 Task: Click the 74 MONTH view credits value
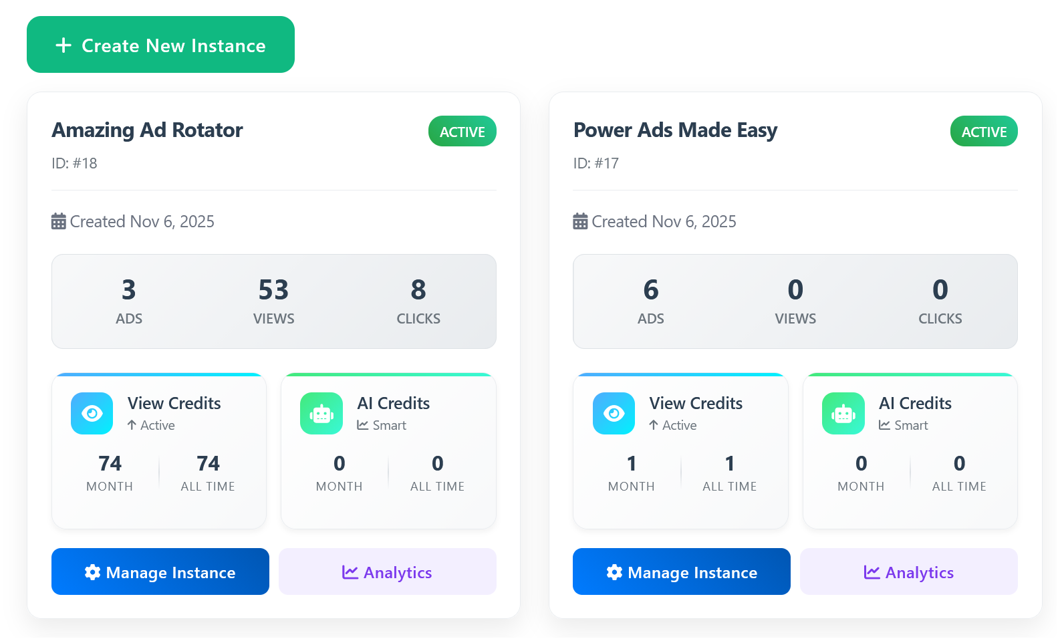[x=110, y=473]
